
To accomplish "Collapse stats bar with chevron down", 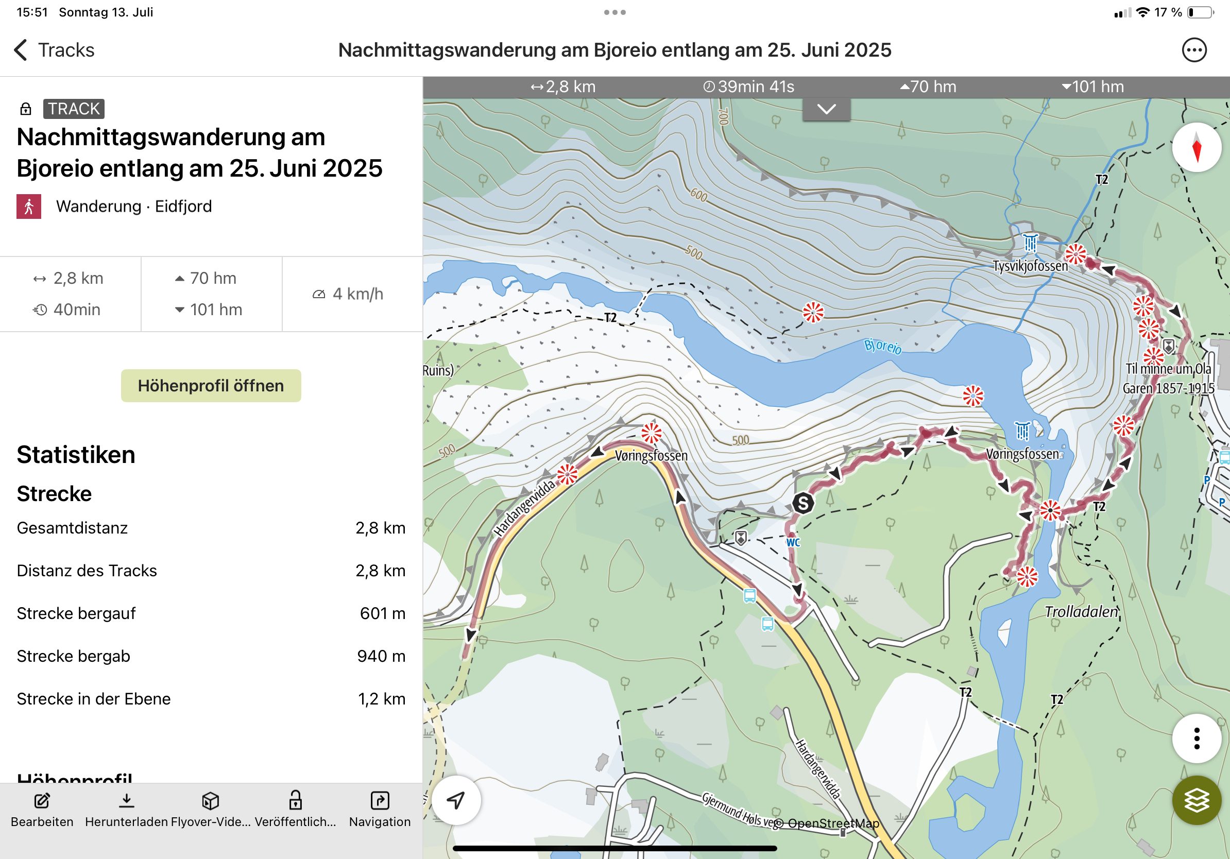I will pyautogui.click(x=826, y=109).
